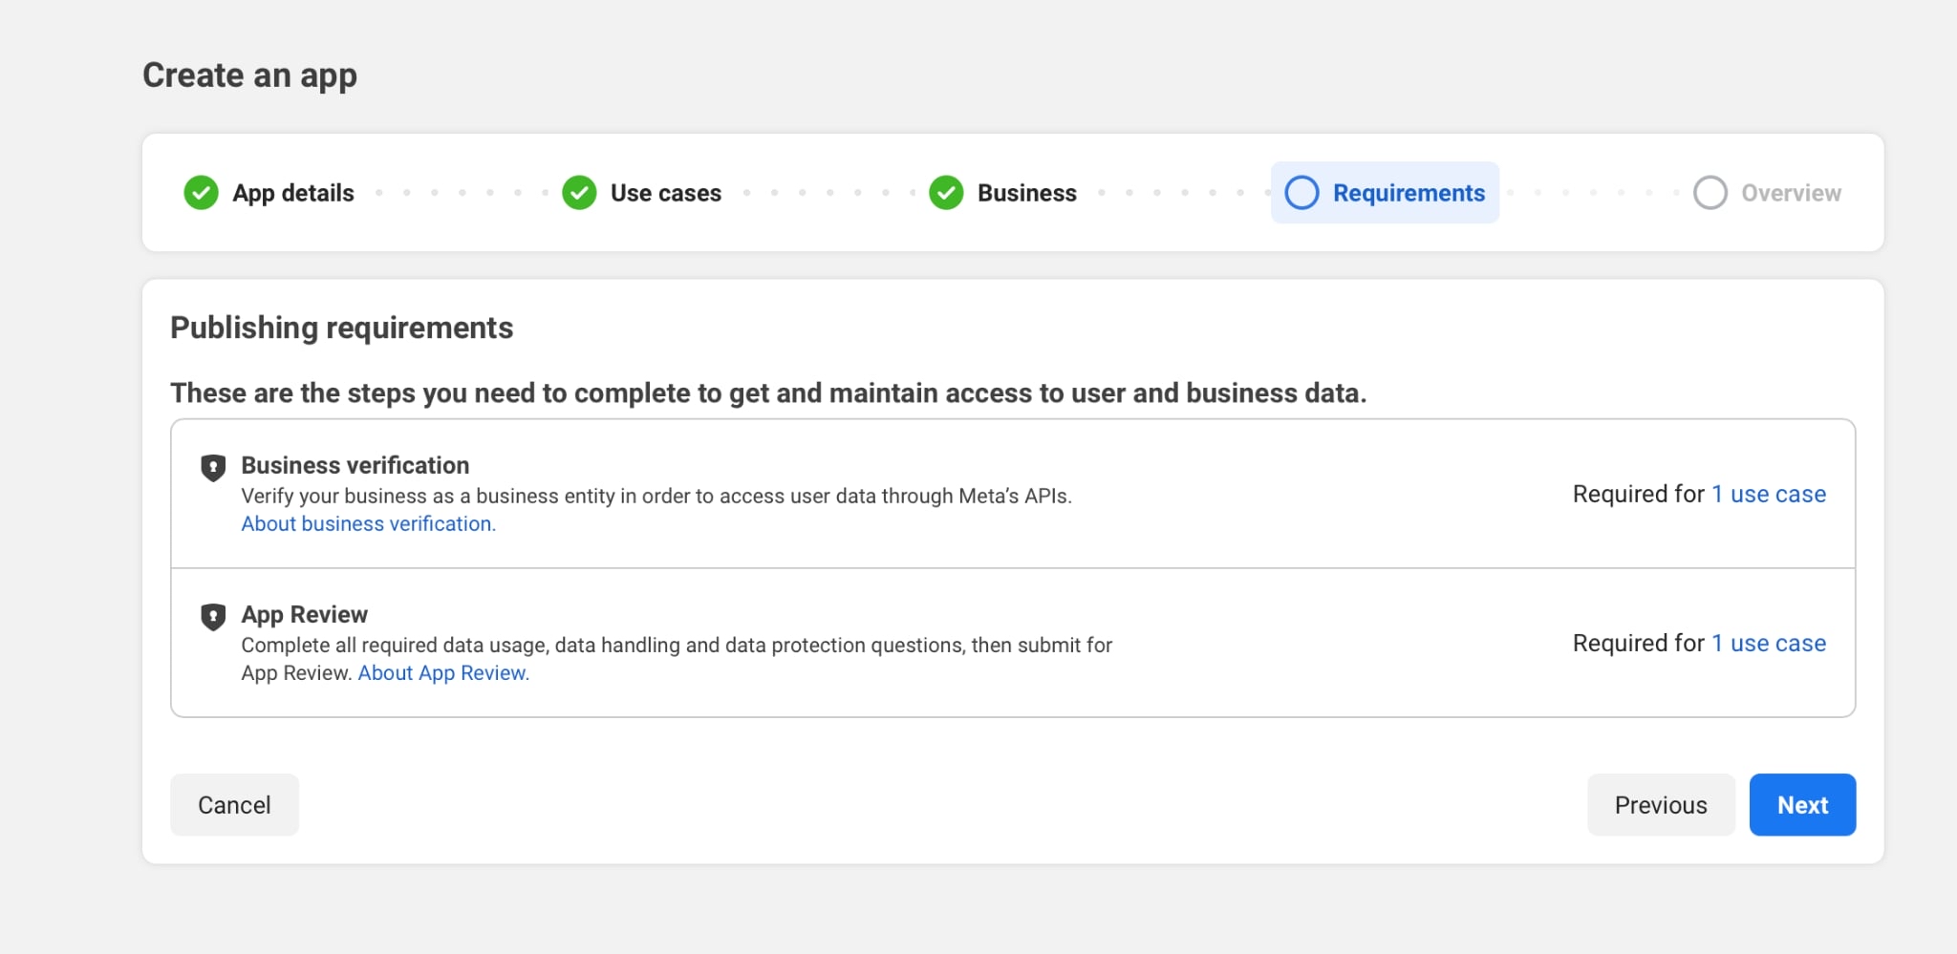Click the green checkmark beside Use cases
Screen dimensions: 1957x954
pyautogui.click(x=579, y=193)
